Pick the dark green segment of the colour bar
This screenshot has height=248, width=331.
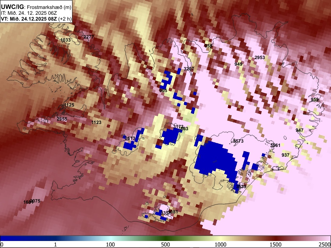165,238
